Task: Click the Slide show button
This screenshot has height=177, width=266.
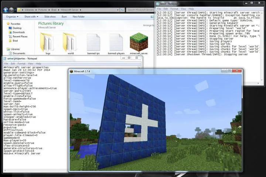Action: (50, 17)
